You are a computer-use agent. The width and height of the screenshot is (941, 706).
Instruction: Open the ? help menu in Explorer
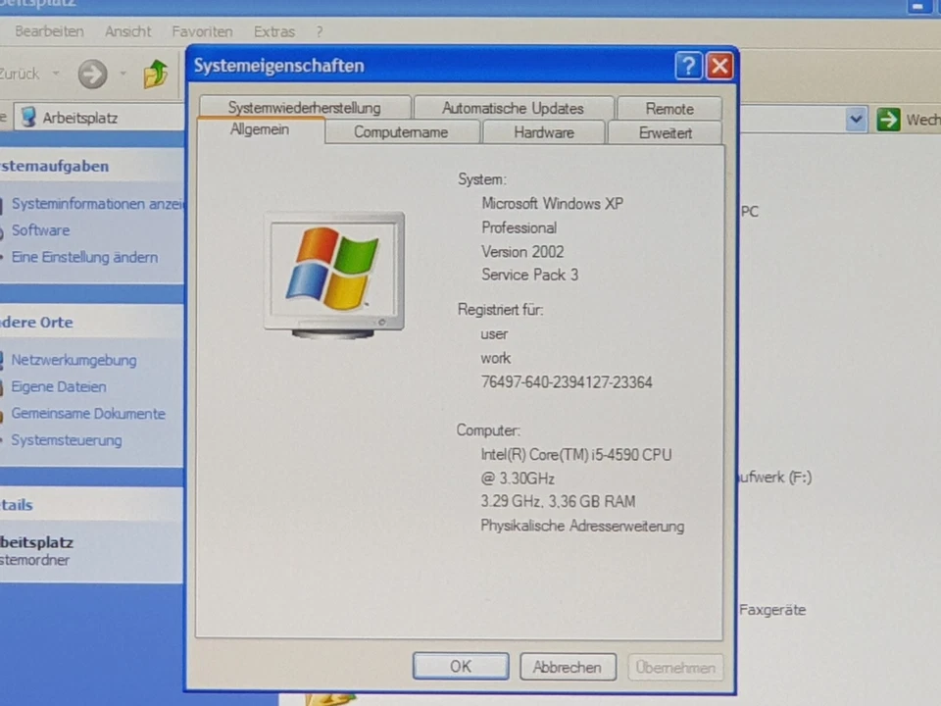click(320, 31)
